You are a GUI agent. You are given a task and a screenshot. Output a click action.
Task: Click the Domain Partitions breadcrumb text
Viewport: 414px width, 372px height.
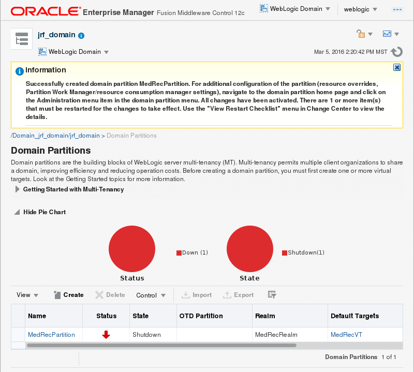(x=131, y=136)
